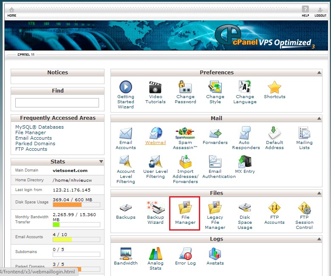
Task: Open Help from top bar
Action: (305, 11)
